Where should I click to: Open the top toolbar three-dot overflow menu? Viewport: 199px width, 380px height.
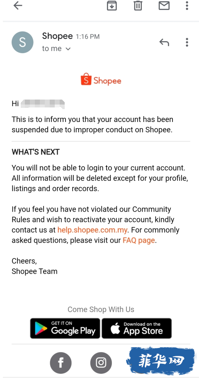pos(187,5)
